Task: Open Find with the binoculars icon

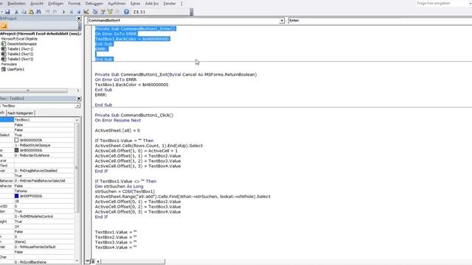Action: point(39,12)
